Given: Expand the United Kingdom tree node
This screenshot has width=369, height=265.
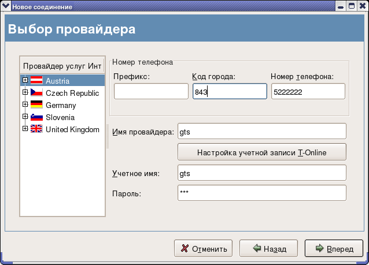Looking at the screenshot, I should (x=25, y=129).
